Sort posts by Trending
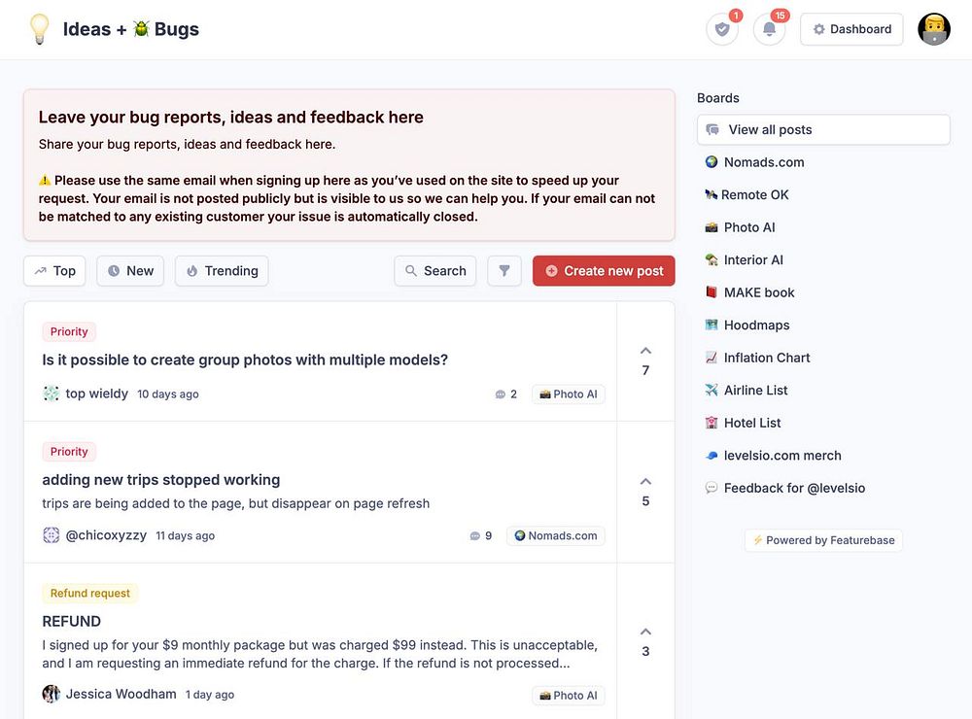 tap(222, 271)
